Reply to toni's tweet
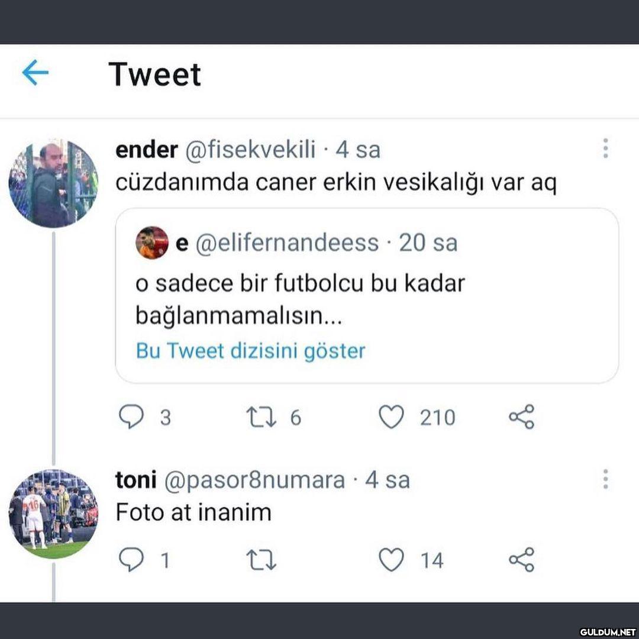 pos(131,560)
